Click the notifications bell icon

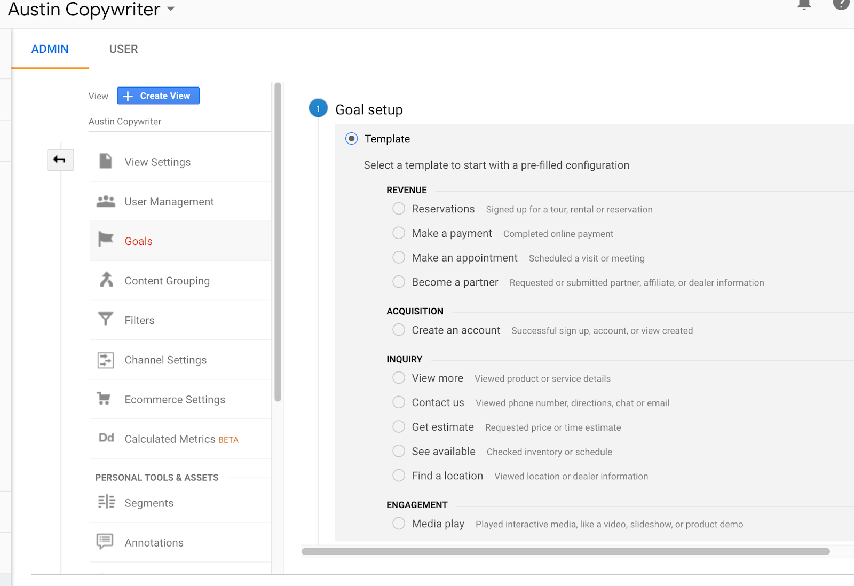(x=804, y=4)
